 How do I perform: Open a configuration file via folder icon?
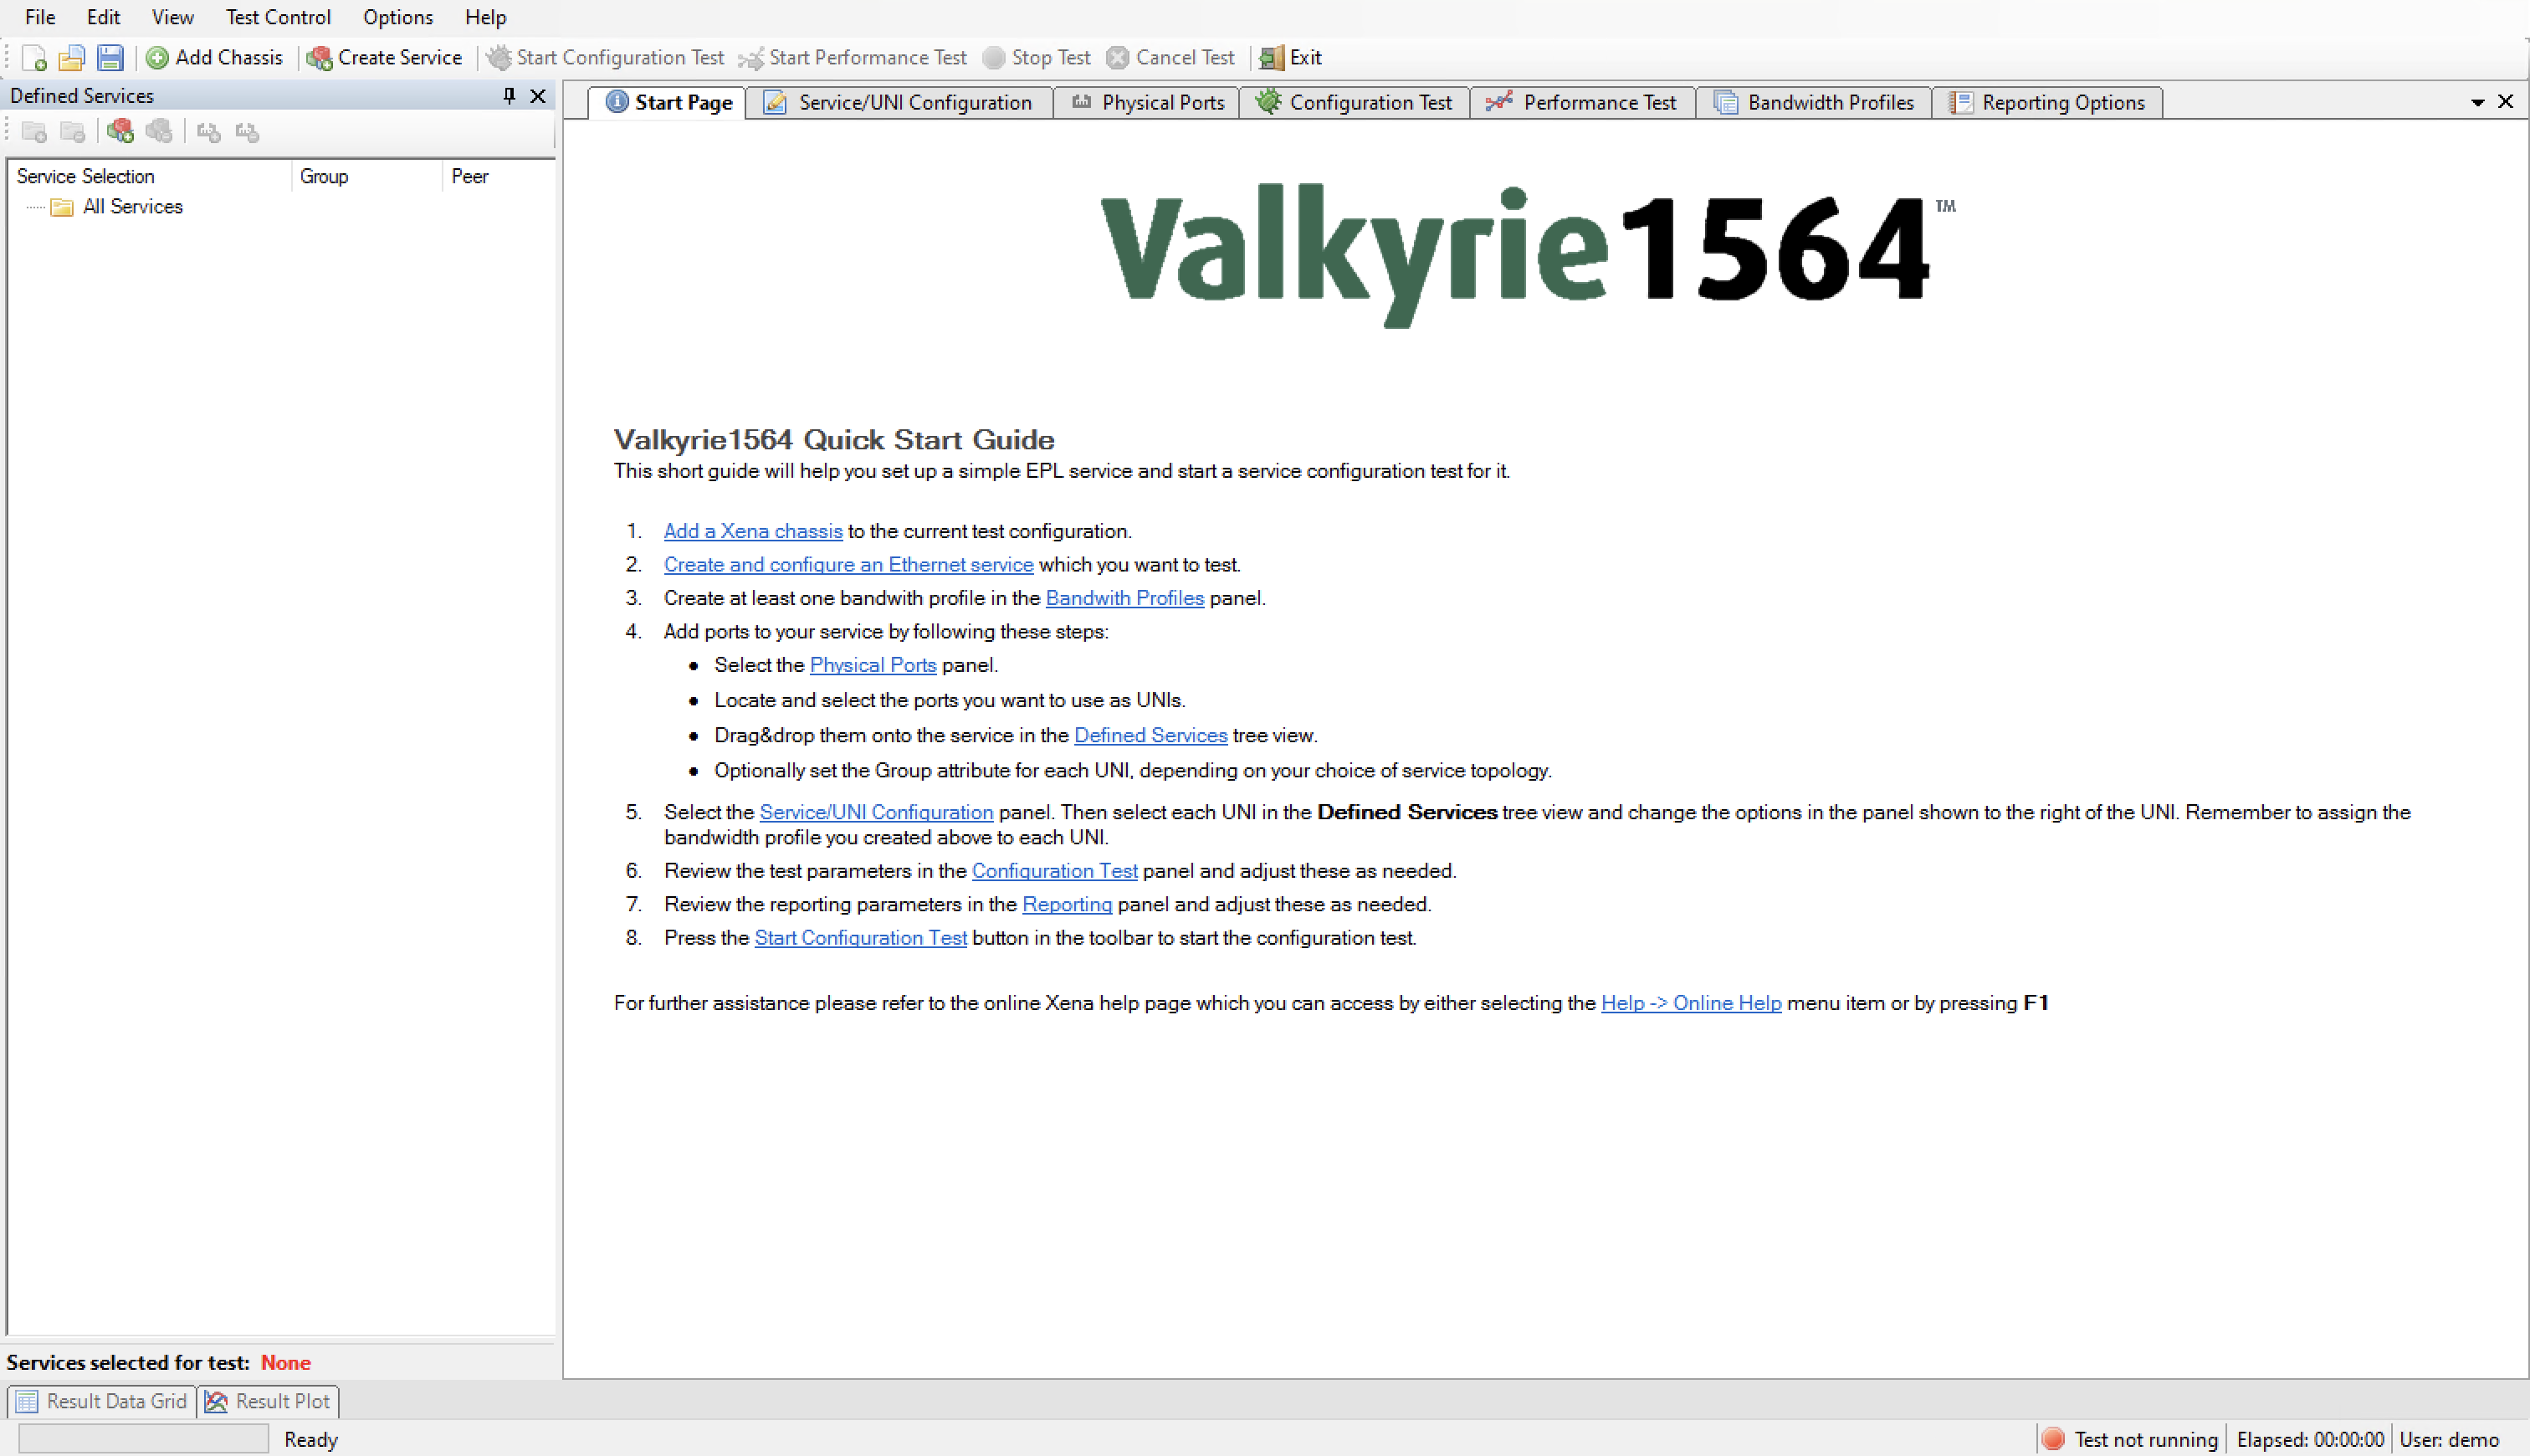click(71, 58)
